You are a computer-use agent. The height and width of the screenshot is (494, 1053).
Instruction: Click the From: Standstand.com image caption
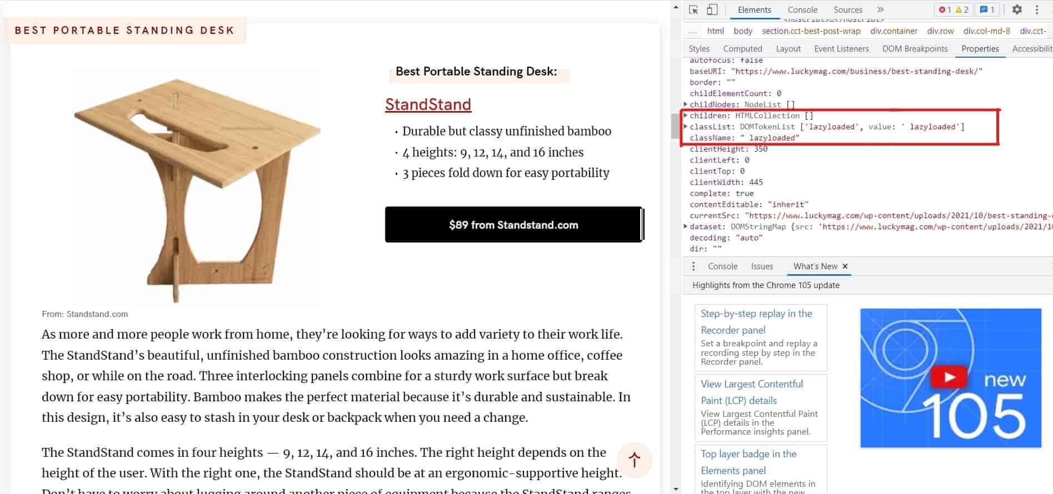click(85, 314)
